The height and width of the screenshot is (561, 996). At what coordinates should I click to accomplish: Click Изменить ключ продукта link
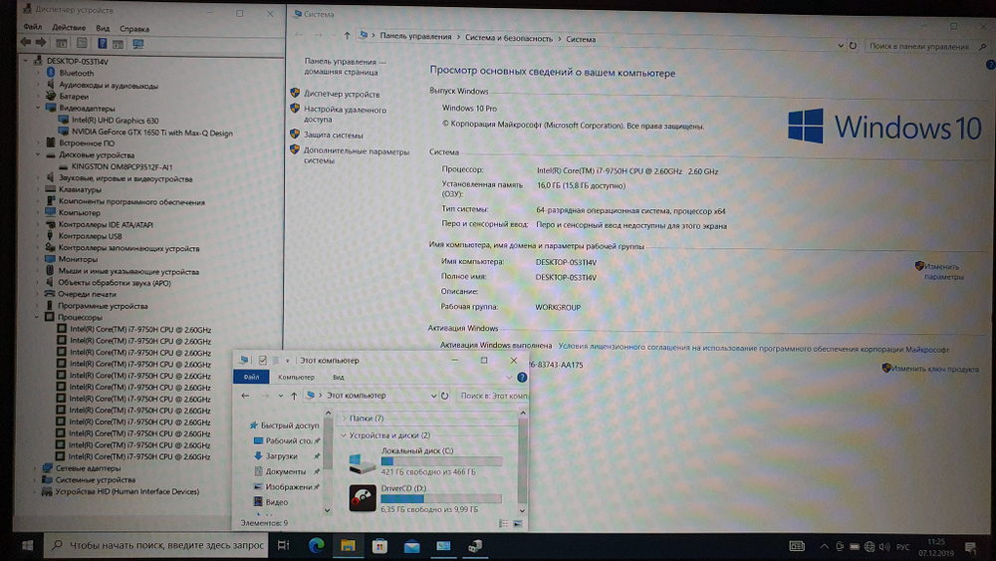(x=935, y=369)
